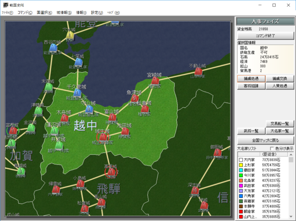
Task: Select the 六角家 row in daimyo list
Action: [263, 196]
